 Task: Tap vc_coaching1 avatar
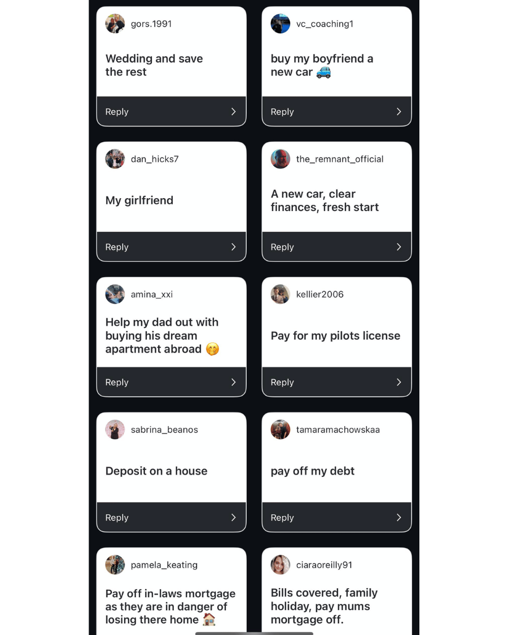(281, 24)
